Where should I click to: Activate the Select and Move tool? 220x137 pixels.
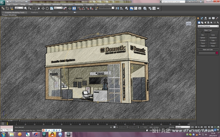[43, 8]
